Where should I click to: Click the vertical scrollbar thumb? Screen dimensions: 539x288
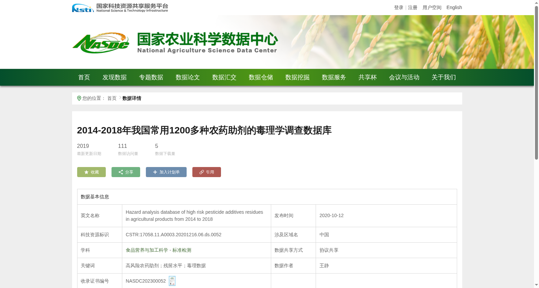[536, 82]
